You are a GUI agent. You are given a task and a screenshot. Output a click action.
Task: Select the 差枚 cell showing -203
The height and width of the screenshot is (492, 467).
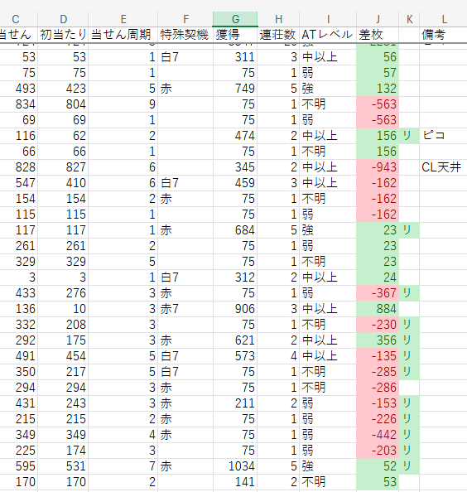pos(378,451)
